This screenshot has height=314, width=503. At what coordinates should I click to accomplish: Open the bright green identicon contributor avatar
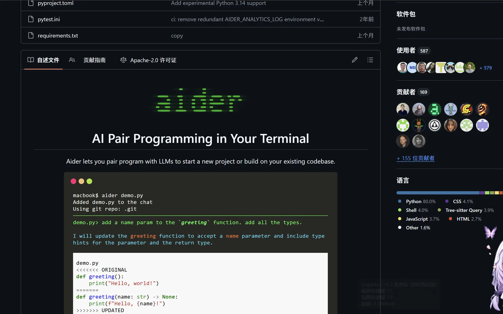coord(403,125)
